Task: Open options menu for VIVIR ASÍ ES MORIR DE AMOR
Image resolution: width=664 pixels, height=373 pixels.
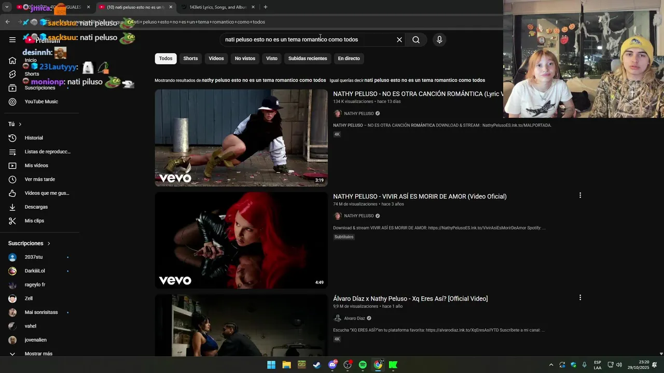Action: tap(580, 195)
